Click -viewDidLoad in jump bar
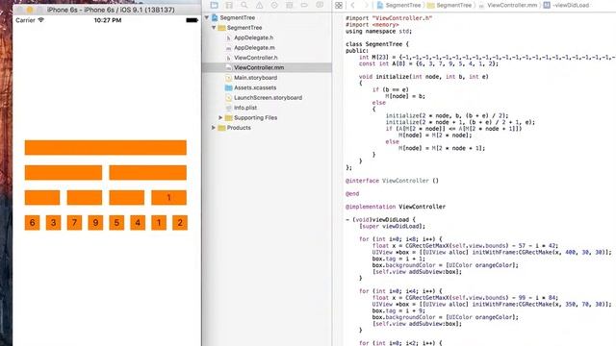Viewport: 616px width, 346px height. click(566, 5)
